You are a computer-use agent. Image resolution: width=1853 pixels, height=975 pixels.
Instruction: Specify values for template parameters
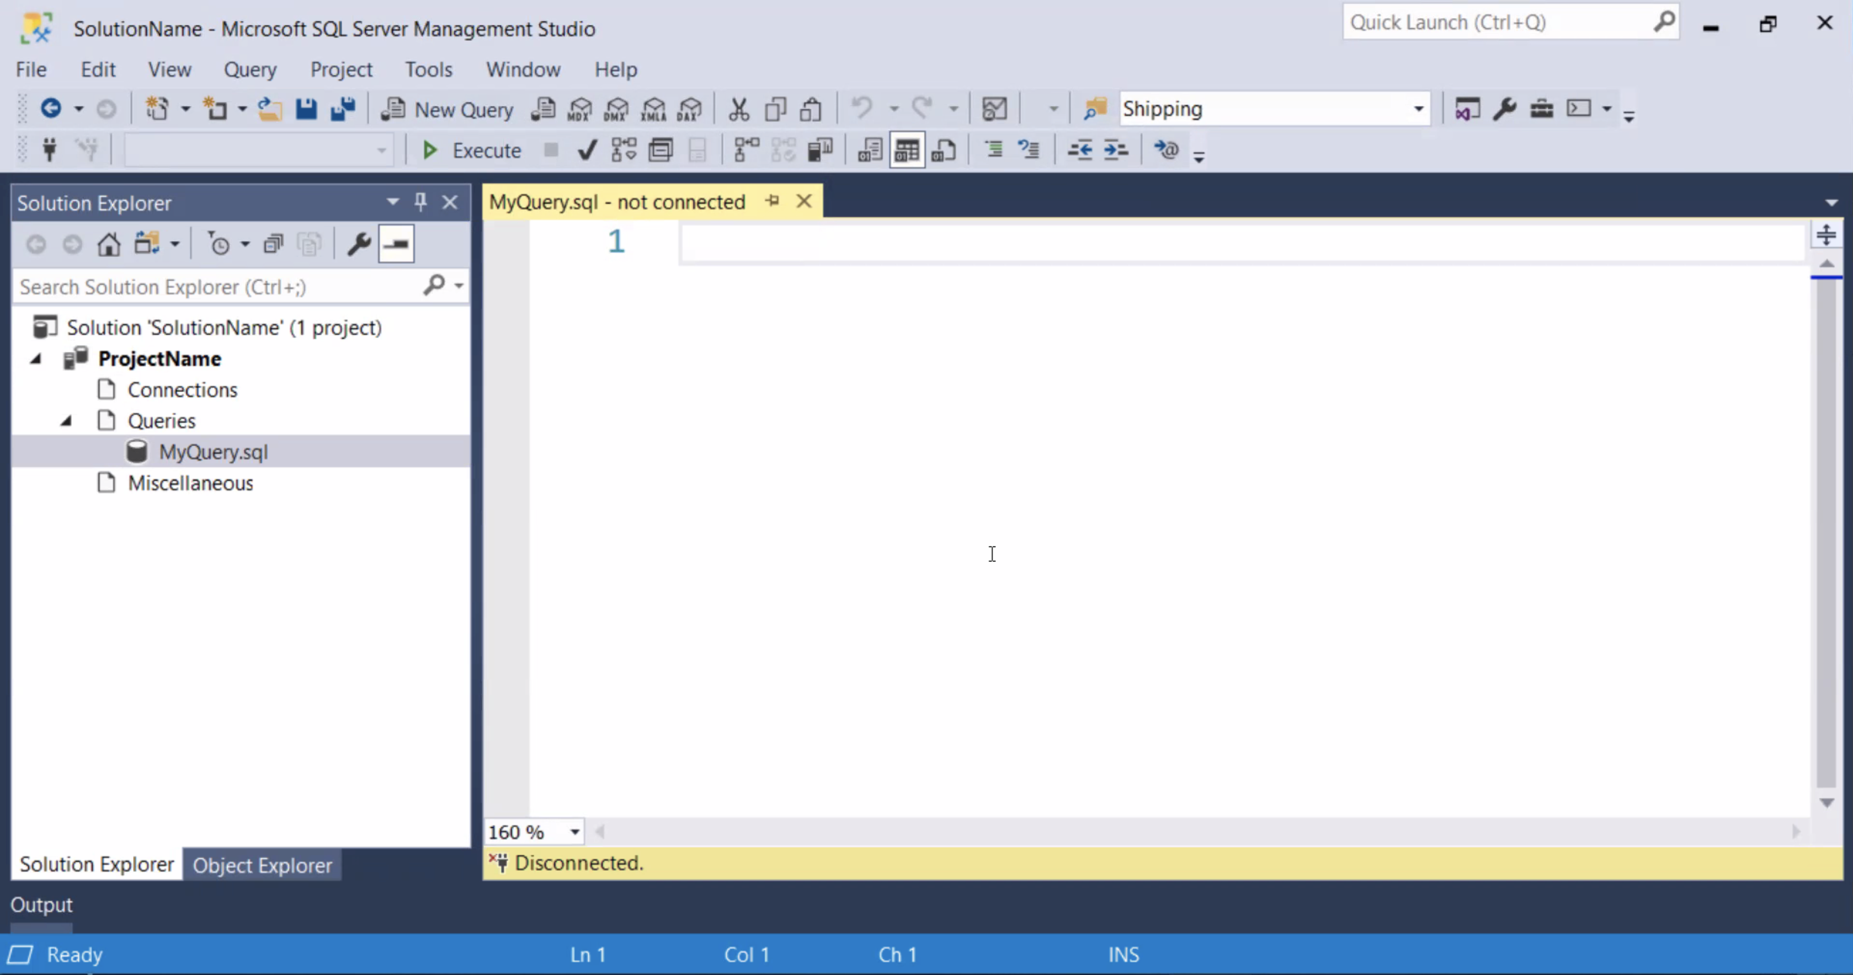(x=1166, y=149)
